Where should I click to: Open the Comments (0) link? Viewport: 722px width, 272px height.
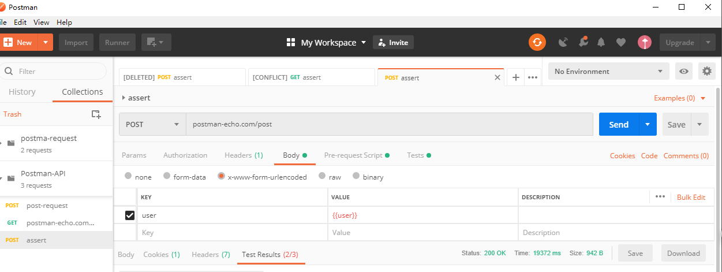pos(686,156)
